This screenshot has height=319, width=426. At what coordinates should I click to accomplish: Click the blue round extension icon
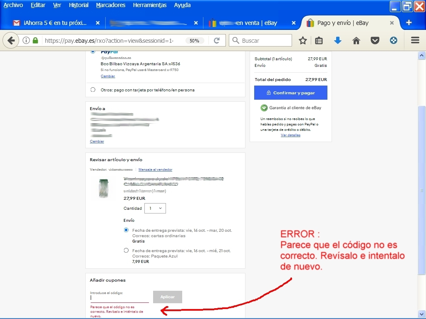tap(394, 41)
